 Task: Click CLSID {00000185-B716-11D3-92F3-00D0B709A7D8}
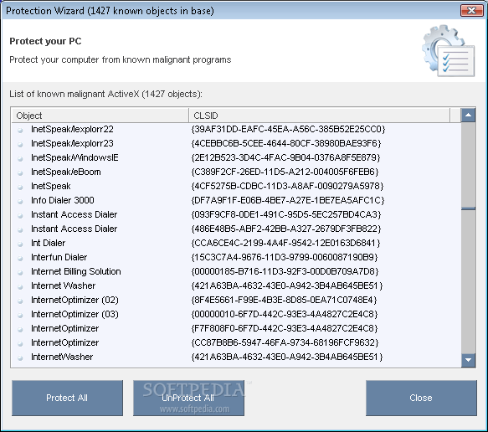tap(285, 272)
